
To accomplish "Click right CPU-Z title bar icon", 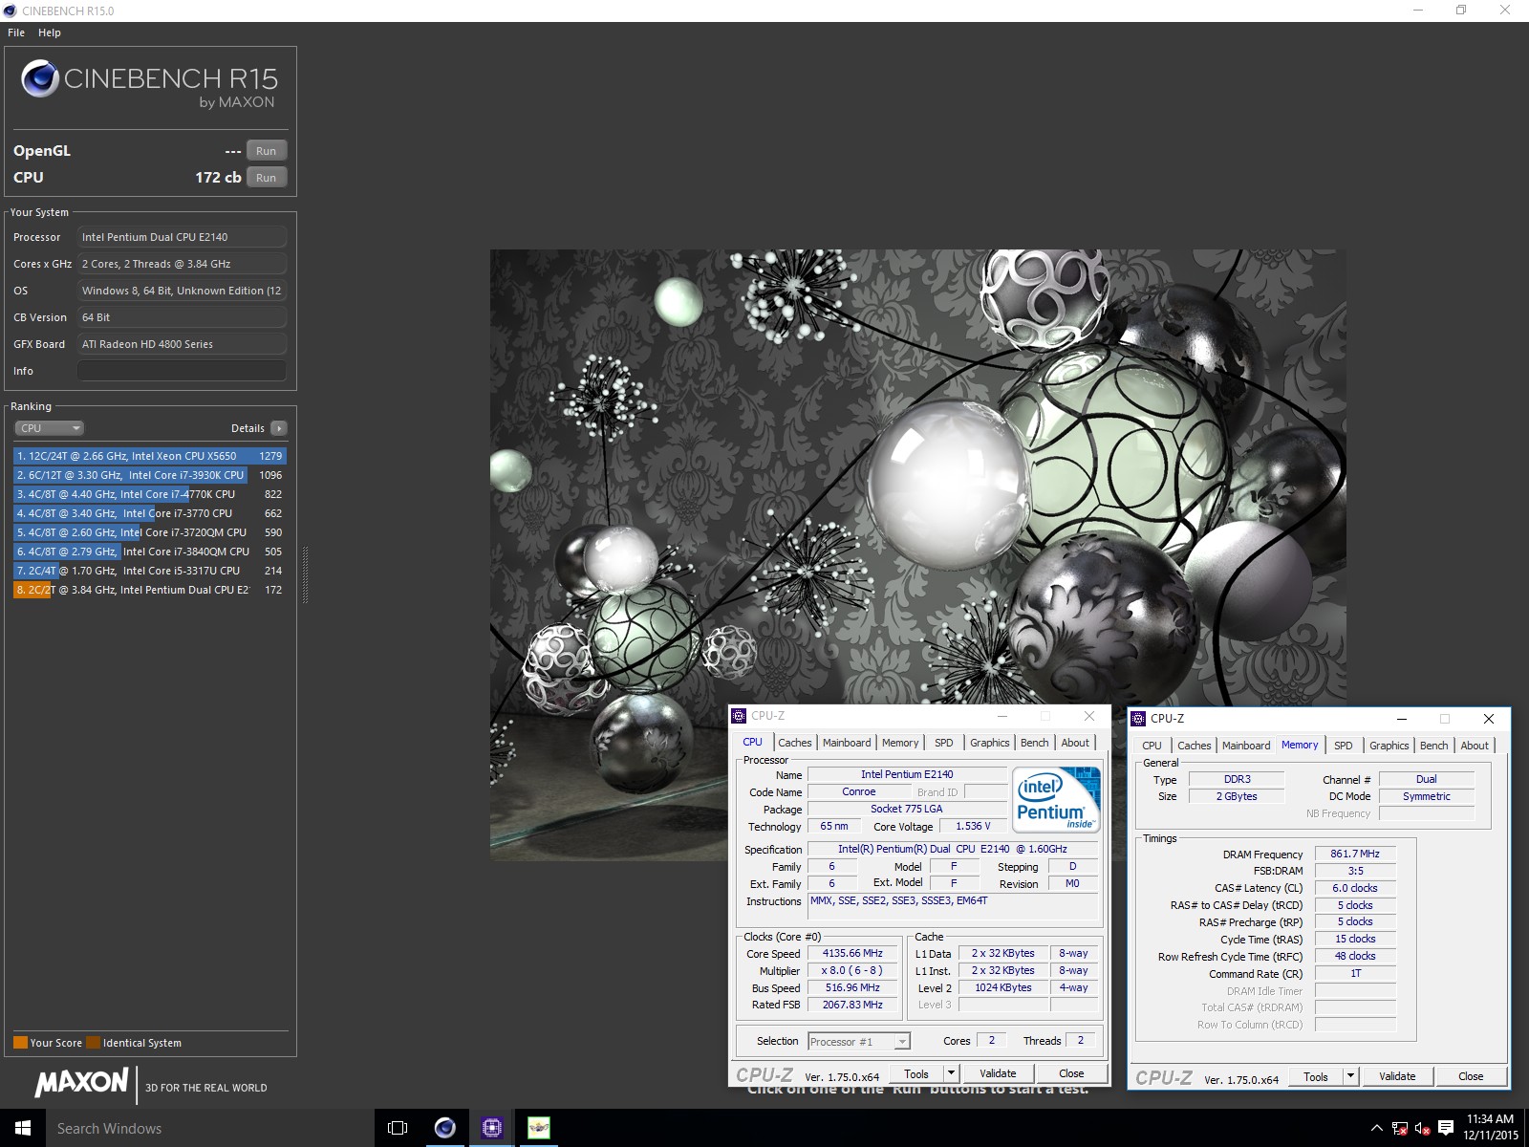I will click(1138, 719).
